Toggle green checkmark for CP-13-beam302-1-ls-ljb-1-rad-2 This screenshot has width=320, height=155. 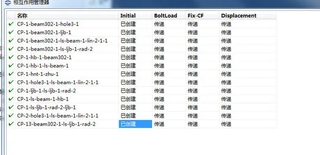[11, 124]
